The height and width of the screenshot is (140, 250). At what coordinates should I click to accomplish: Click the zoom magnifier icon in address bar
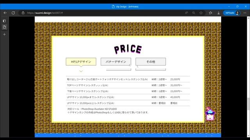[x=194, y=13]
